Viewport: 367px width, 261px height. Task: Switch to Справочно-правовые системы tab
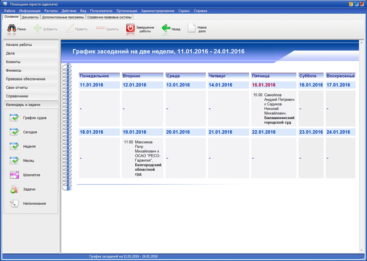(x=110, y=17)
